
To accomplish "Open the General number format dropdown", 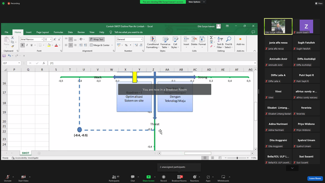I will point(142,39).
